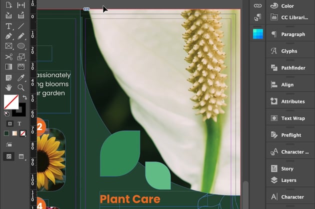
Task: Select the Scissors tool
Action: click(x=8, y=57)
